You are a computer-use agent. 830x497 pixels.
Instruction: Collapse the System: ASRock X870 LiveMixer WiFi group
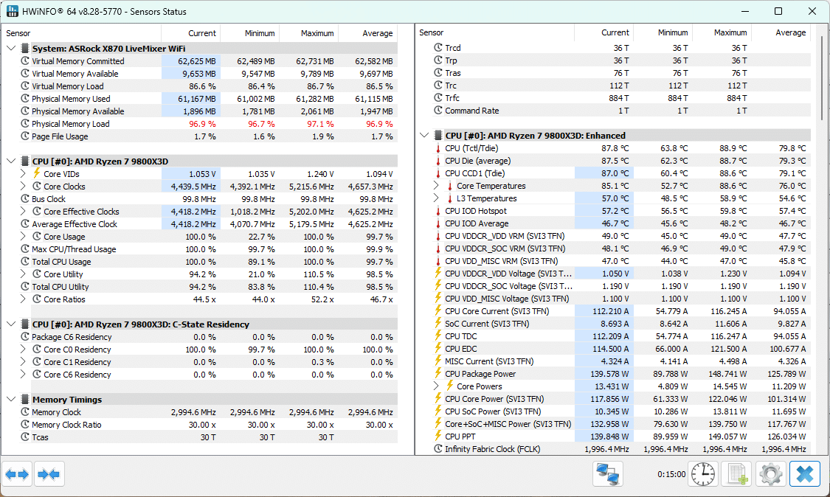pyautogui.click(x=11, y=48)
